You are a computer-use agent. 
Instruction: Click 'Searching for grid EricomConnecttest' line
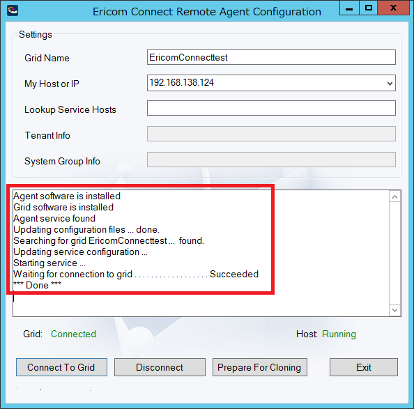pos(109,240)
